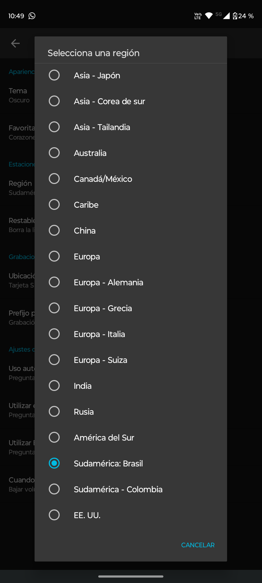Tap the Wi-Fi status icon
The width and height of the screenshot is (262, 583).
pos(209,16)
